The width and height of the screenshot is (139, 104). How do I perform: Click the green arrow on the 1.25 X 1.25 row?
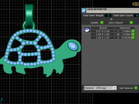click(133, 38)
